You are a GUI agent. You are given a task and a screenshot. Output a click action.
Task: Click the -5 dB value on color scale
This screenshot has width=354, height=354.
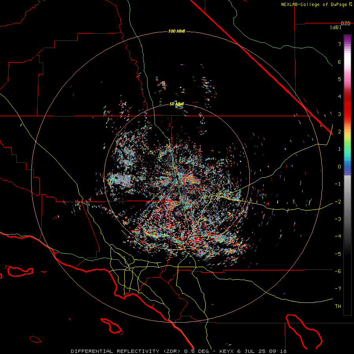[338, 254]
